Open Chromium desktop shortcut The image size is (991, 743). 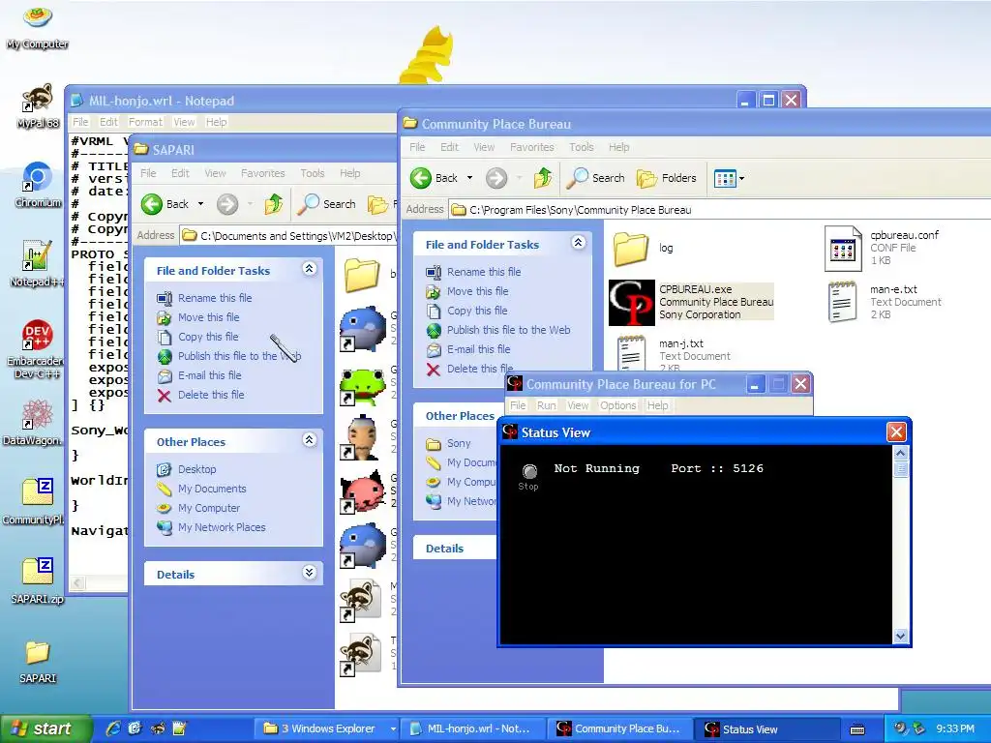(x=38, y=185)
